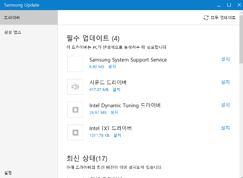Click the scrollbar up arrow
Image resolution: width=243 pixels, height=178 pixels.
[241, 13]
